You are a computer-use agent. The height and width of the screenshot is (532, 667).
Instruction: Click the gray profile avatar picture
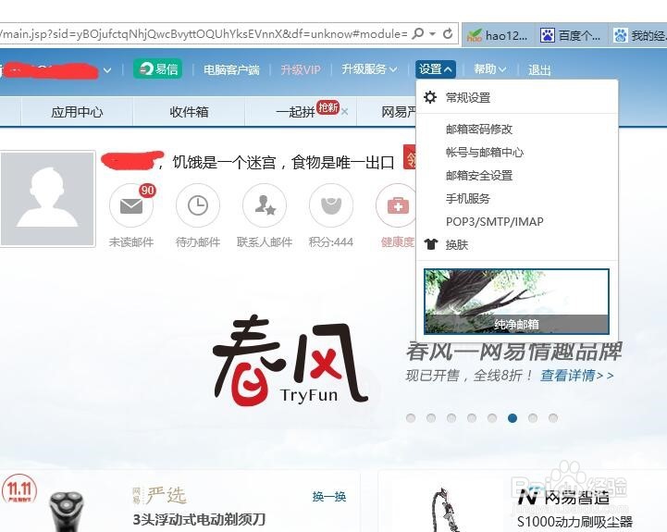[x=48, y=199]
